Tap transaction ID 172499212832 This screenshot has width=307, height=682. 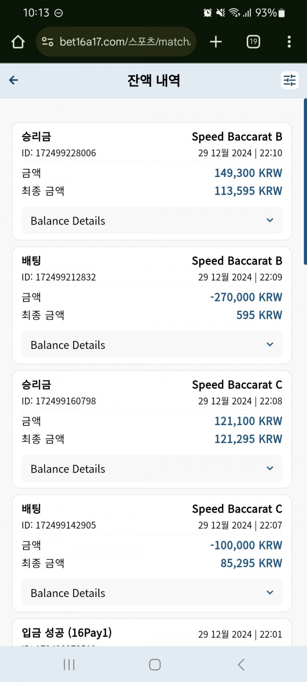coord(59,277)
